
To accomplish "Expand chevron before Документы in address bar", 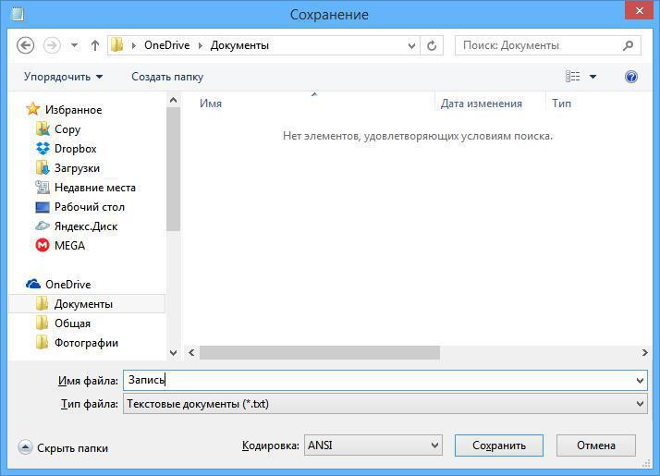I will [x=201, y=45].
